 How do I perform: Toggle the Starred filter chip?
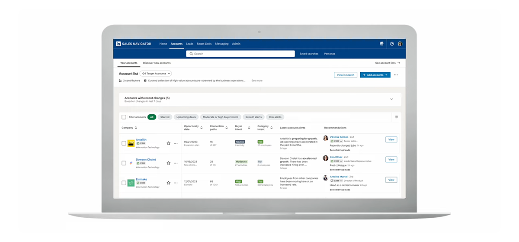tap(165, 117)
